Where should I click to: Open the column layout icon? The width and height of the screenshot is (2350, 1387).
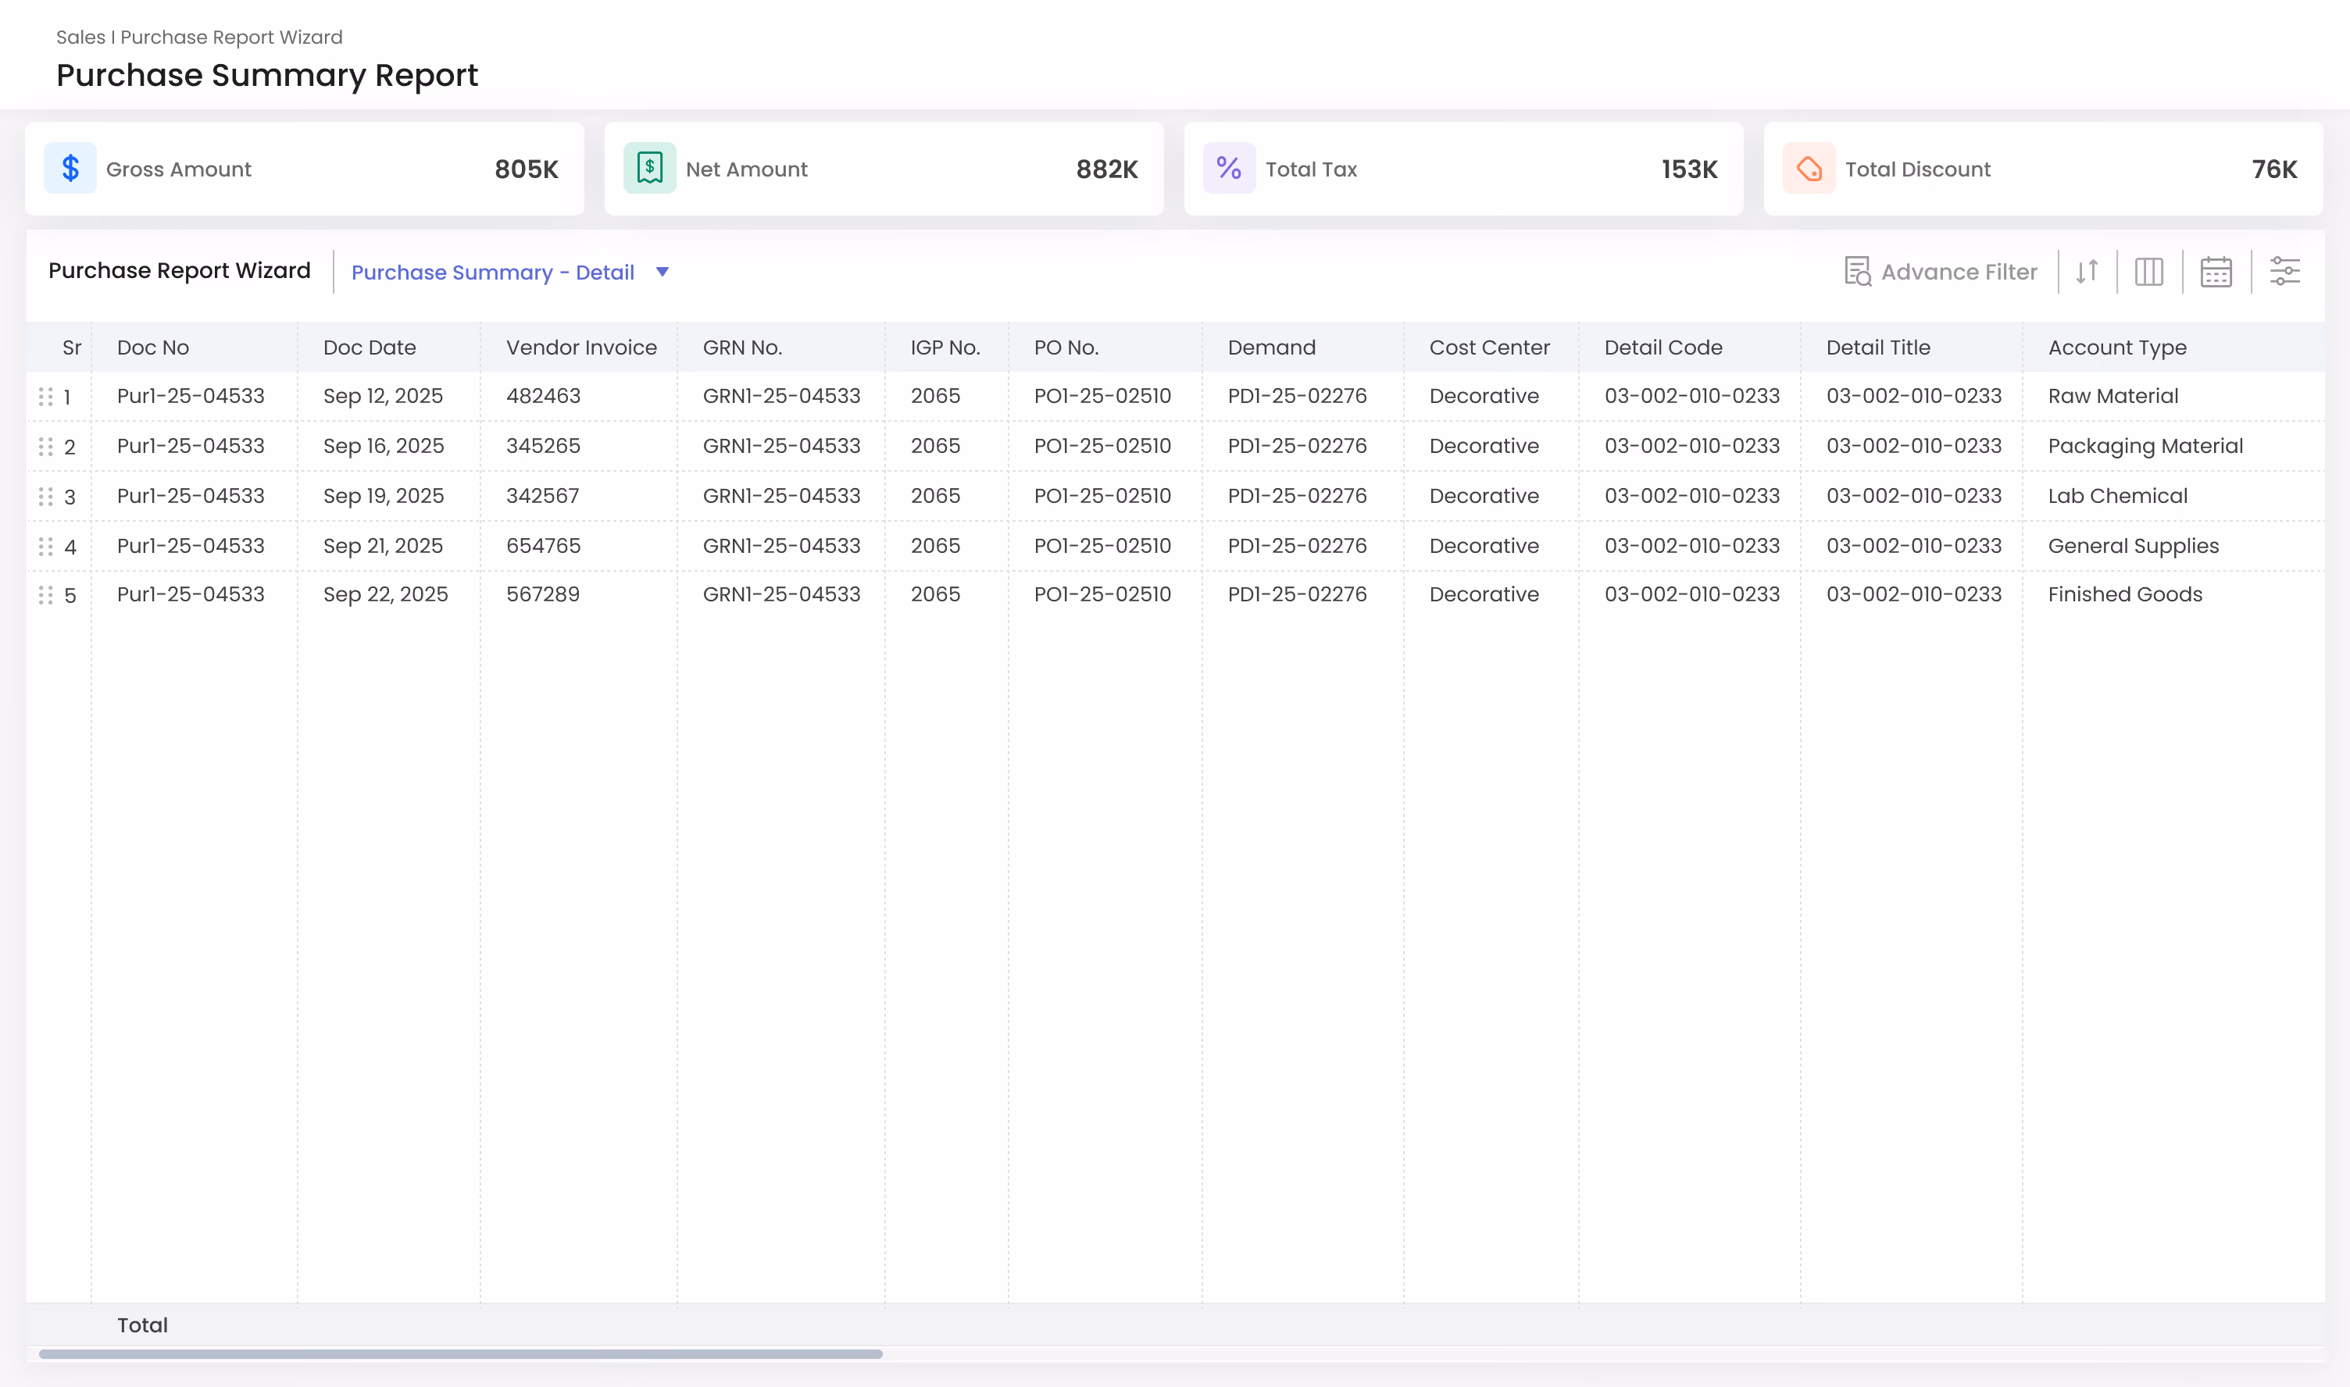tap(2149, 272)
